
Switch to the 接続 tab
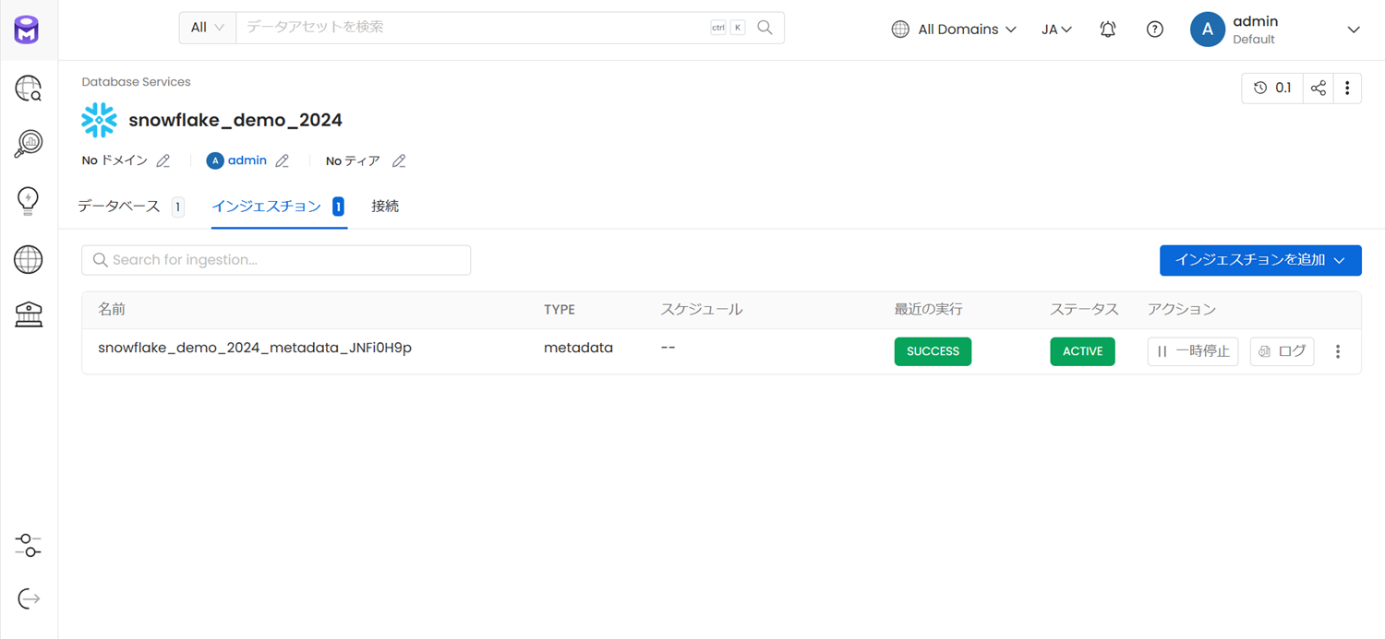tap(385, 207)
